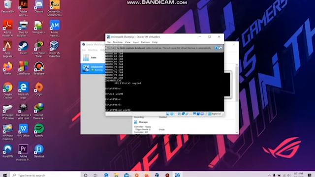This screenshot has height=177, width=315.
Task: Open the Counter-Strike Global Offensive shortcut
Action: click(55, 8)
